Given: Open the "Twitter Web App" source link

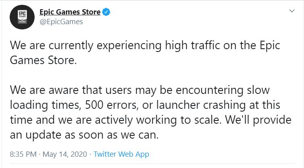Looking at the screenshot, I should click(x=121, y=154).
